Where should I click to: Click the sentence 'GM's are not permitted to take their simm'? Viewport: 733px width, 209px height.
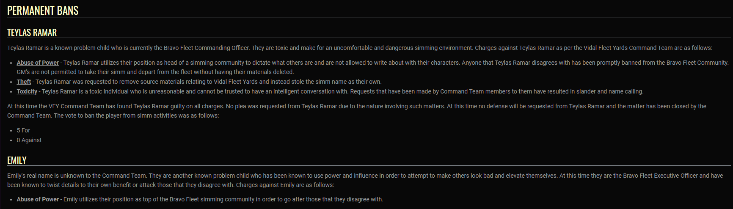click(x=155, y=72)
